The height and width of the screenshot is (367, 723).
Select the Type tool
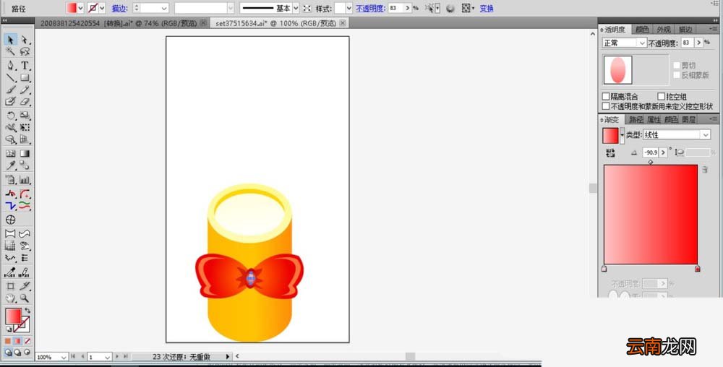pos(25,66)
